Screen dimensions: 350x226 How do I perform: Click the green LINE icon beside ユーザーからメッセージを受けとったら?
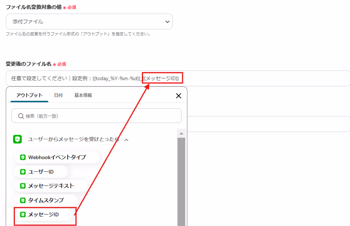[17, 139]
